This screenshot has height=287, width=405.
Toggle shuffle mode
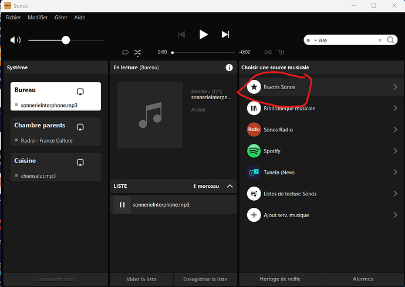[x=137, y=52]
